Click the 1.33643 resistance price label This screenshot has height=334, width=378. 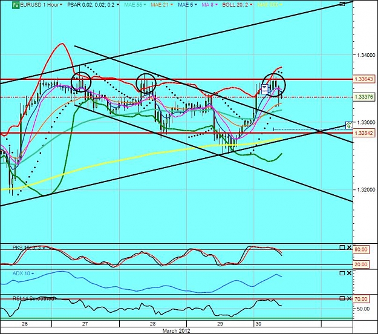click(x=364, y=79)
